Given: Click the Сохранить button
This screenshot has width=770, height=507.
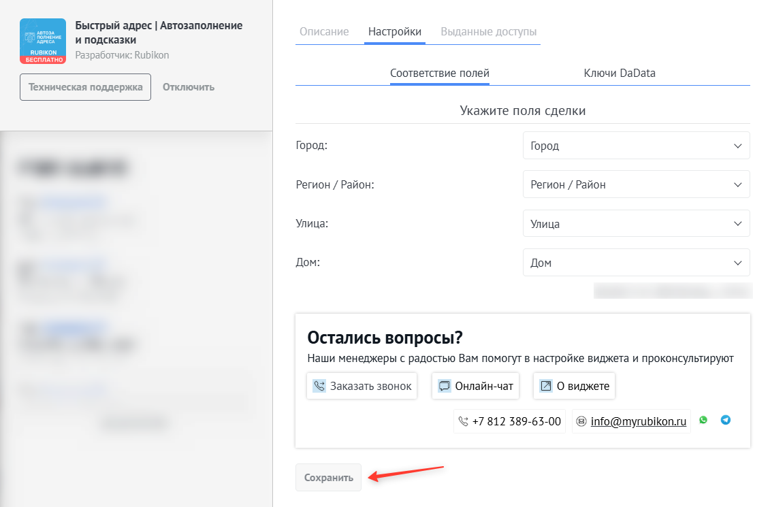Looking at the screenshot, I should 329,478.
